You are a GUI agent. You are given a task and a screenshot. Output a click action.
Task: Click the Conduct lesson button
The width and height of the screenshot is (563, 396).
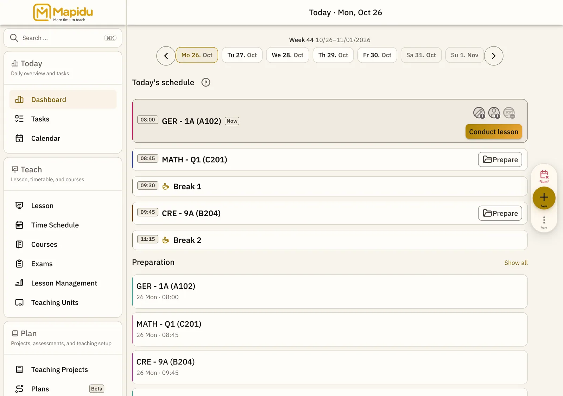click(x=494, y=132)
